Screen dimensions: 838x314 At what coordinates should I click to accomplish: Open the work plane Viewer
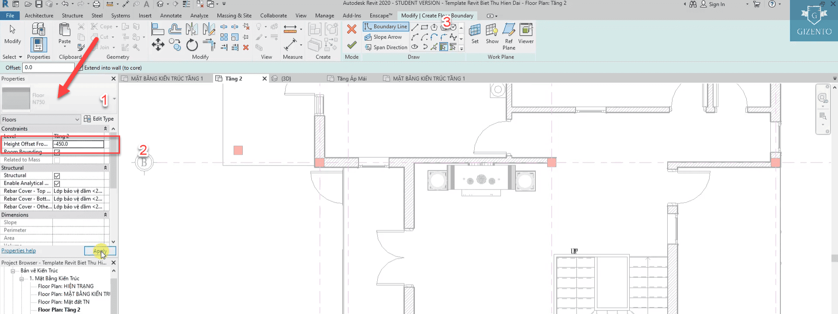(x=526, y=34)
